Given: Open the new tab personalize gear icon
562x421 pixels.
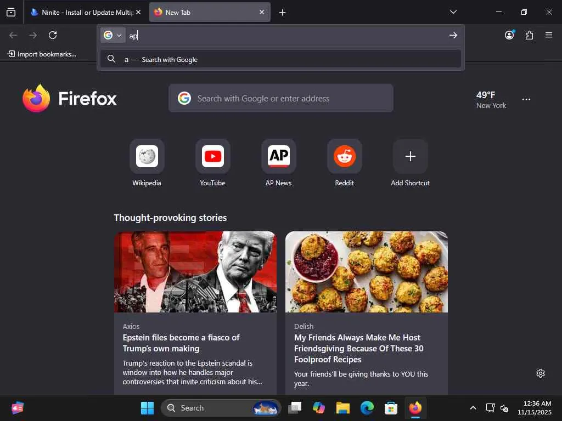Looking at the screenshot, I should pos(541,373).
